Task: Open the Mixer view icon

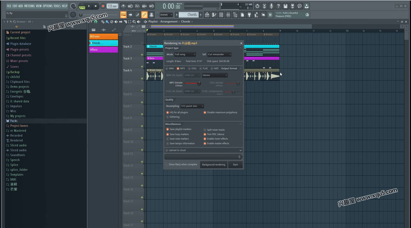Action: (x=228, y=15)
